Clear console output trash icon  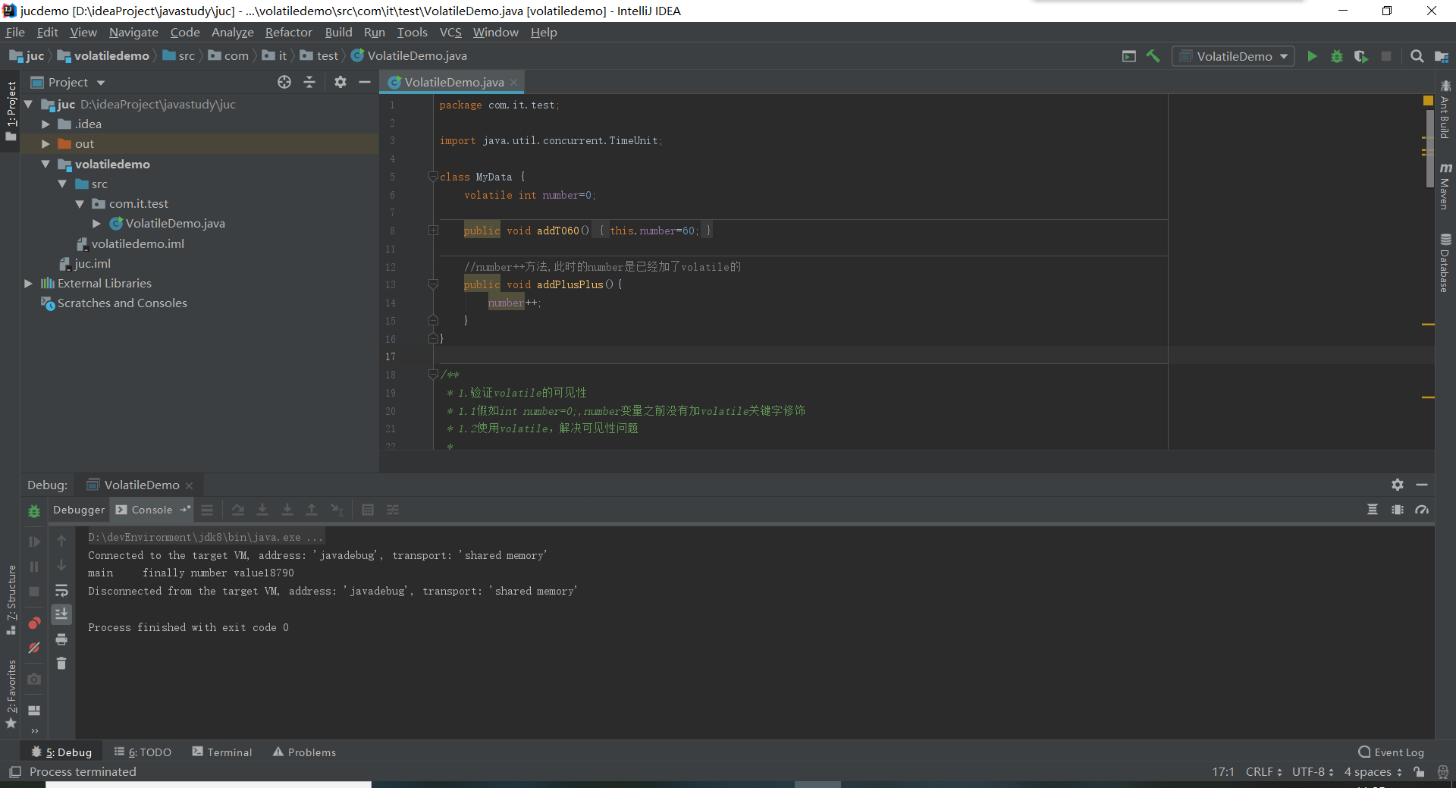tap(61, 664)
